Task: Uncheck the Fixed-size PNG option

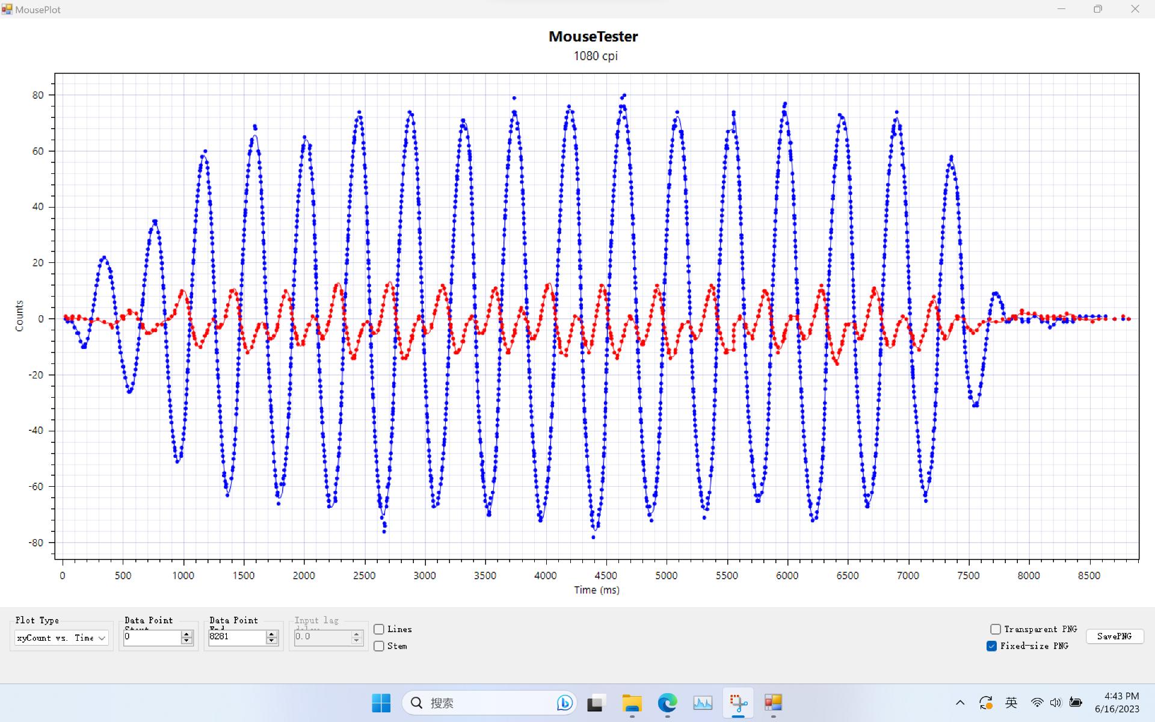Action: tap(992, 646)
